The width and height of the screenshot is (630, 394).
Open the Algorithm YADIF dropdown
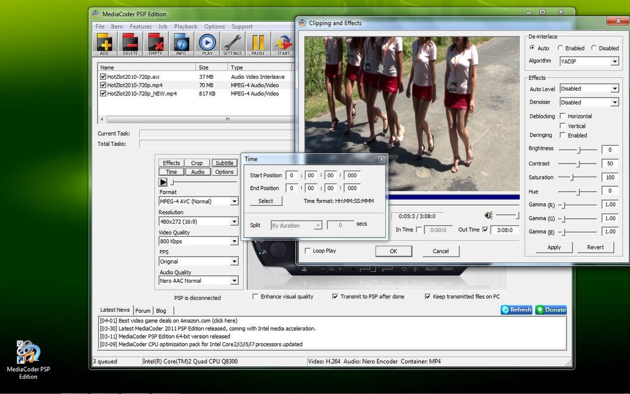tap(589, 62)
